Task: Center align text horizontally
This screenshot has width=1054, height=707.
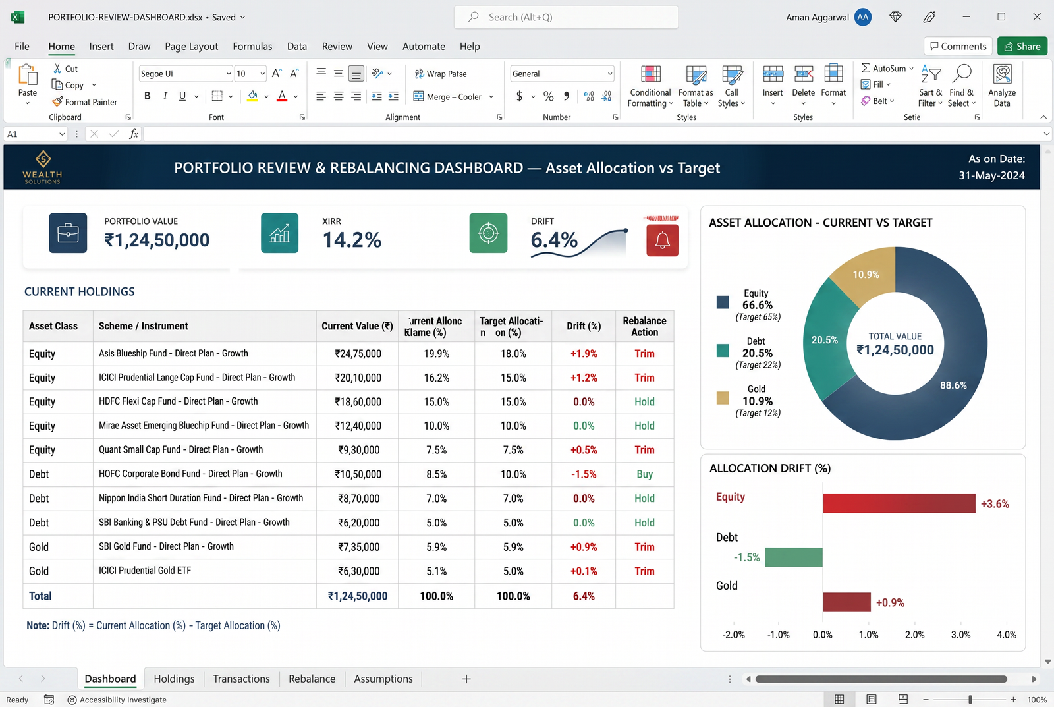Action: coord(339,96)
